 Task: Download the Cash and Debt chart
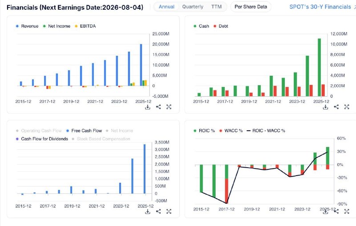point(325,107)
